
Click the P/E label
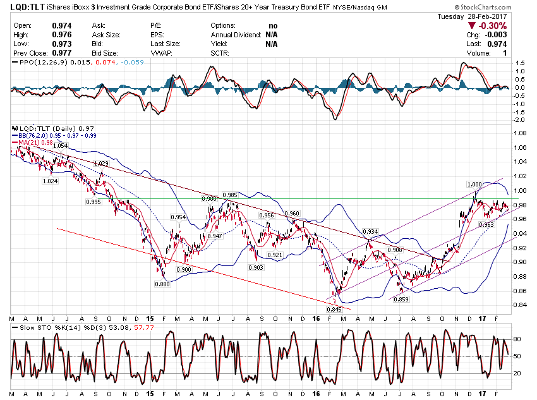click(156, 26)
